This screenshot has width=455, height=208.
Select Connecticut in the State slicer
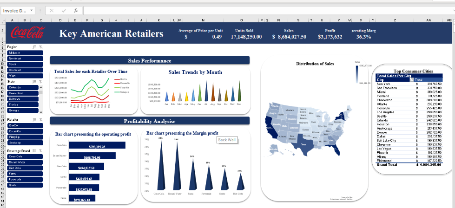pos(23,93)
